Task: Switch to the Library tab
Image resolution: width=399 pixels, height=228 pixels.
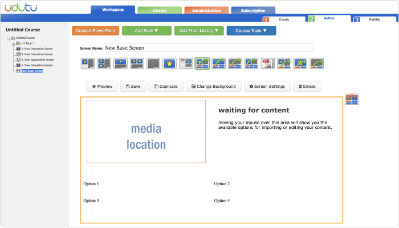Action: [x=160, y=10]
